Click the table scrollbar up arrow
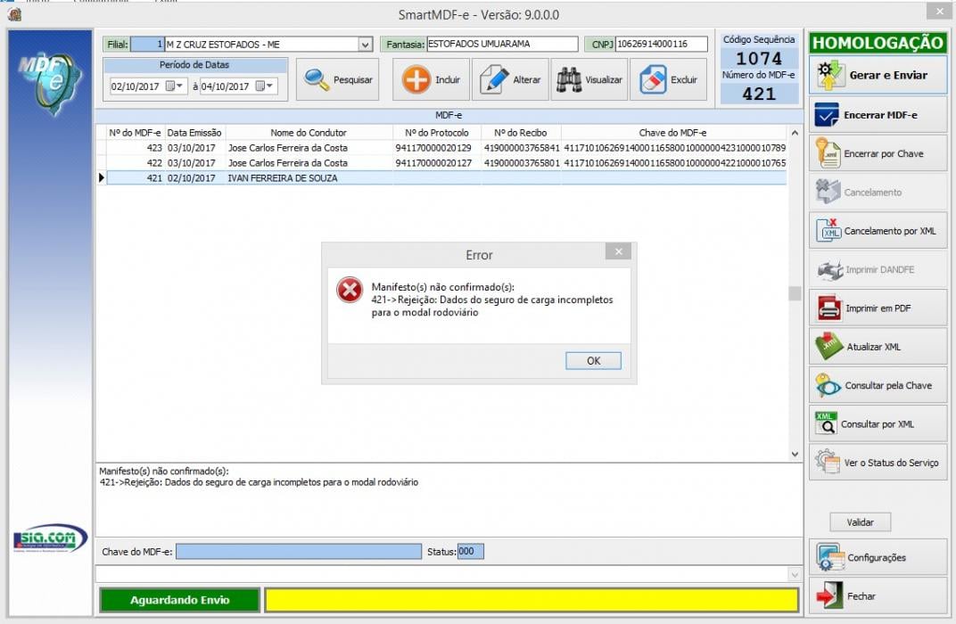Image resolution: width=956 pixels, height=624 pixels. pyautogui.click(x=795, y=132)
